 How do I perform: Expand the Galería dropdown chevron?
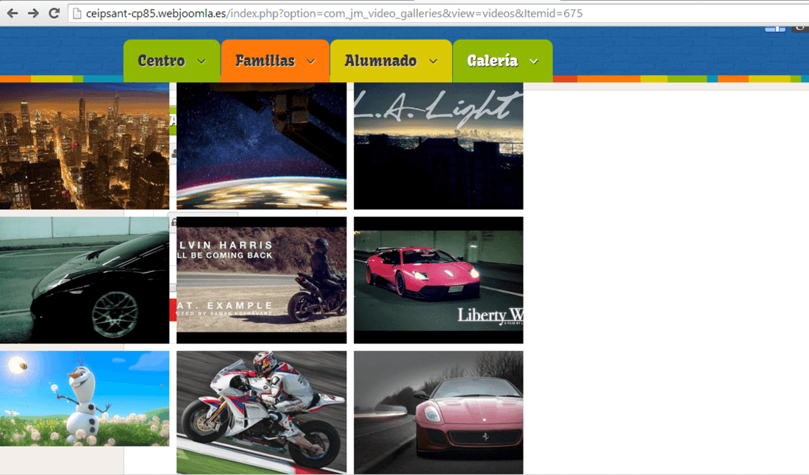pos(534,61)
